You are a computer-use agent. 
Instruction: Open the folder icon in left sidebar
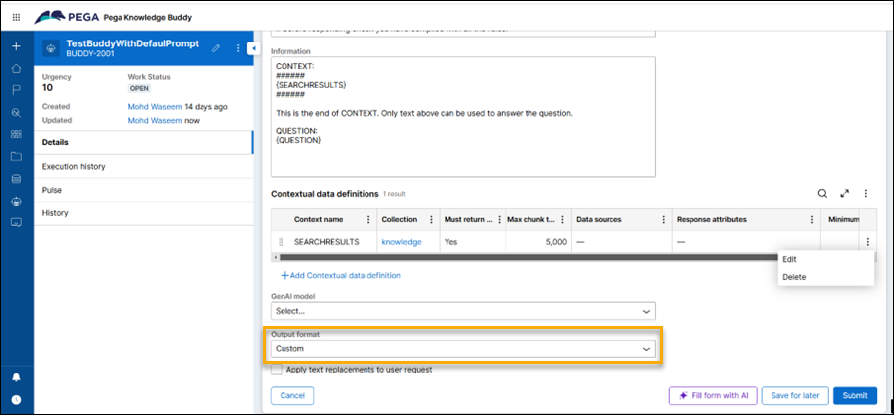(x=16, y=157)
